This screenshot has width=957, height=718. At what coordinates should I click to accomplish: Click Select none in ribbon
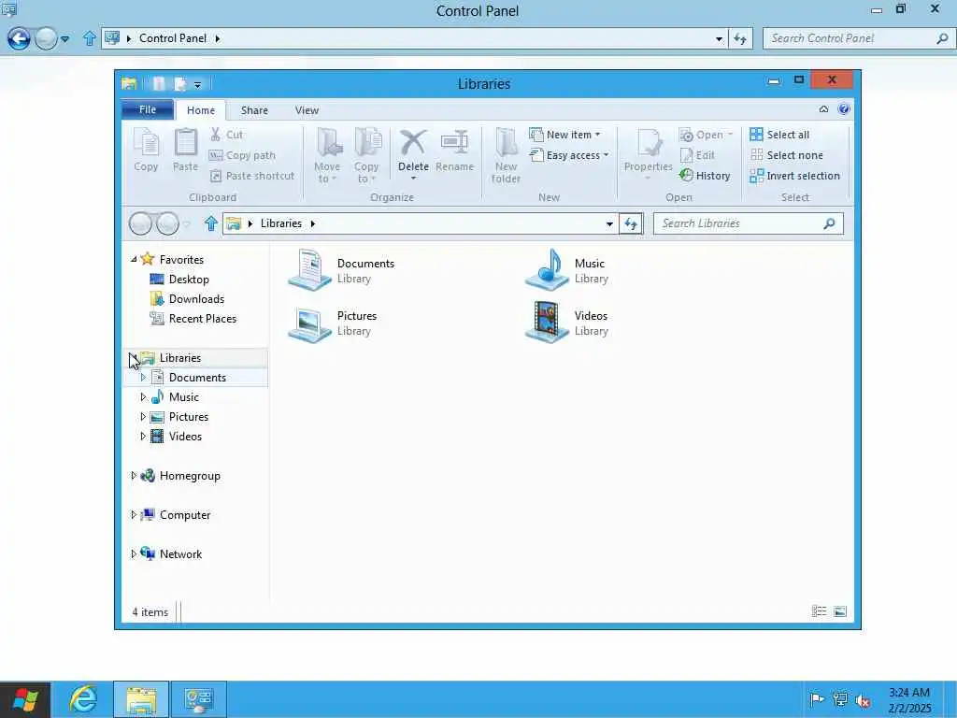786,155
